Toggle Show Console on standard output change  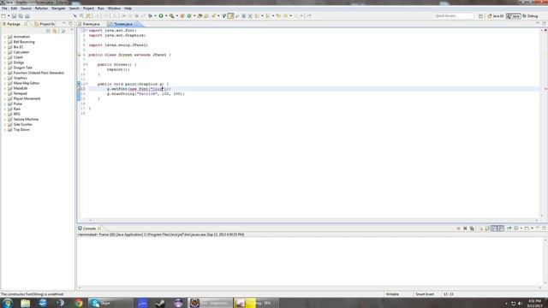coord(494,228)
